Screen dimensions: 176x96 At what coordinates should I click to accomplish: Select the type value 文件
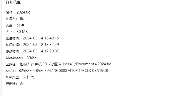tap(20, 25)
